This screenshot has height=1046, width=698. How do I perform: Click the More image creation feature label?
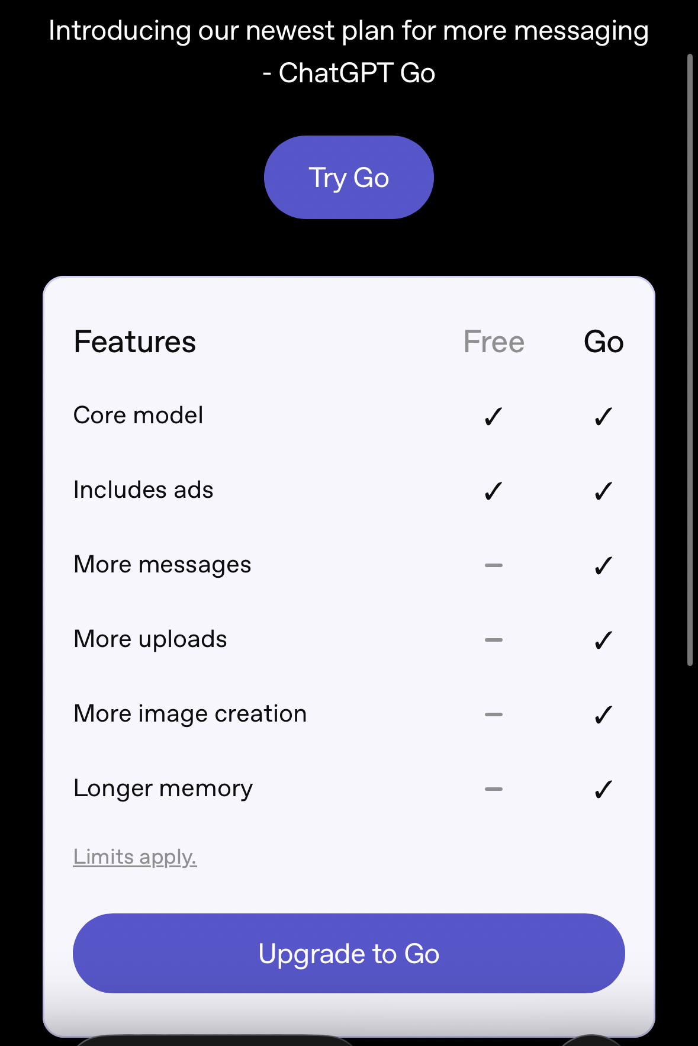coord(190,714)
